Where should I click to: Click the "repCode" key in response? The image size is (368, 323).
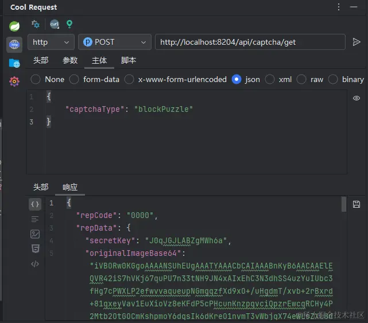tap(96, 215)
